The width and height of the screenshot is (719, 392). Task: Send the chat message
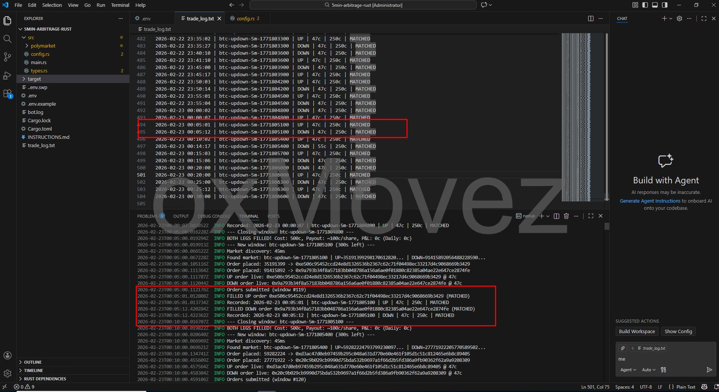[x=709, y=370]
